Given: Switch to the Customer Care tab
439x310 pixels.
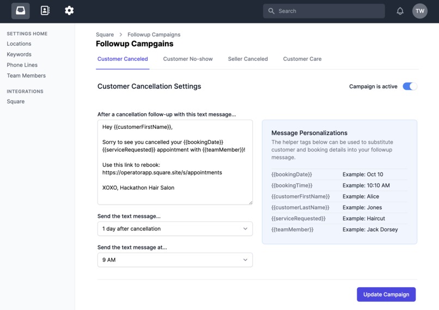Looking at the screenshot, I should (302, 59).
